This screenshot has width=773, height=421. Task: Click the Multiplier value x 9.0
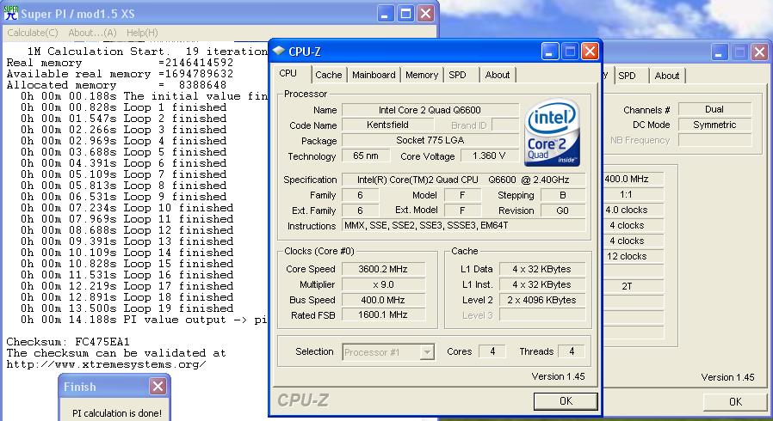(383, 284)
